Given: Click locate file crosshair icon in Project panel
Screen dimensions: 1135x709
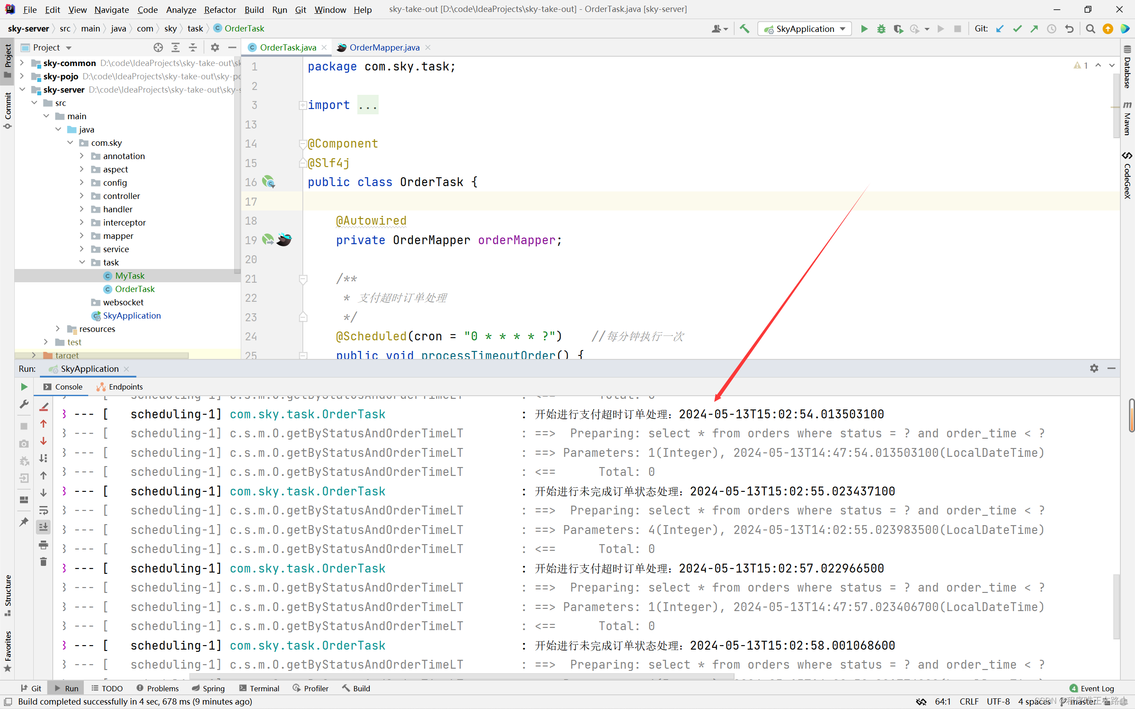Looking at the screenshot, I should tap(158, 47).
